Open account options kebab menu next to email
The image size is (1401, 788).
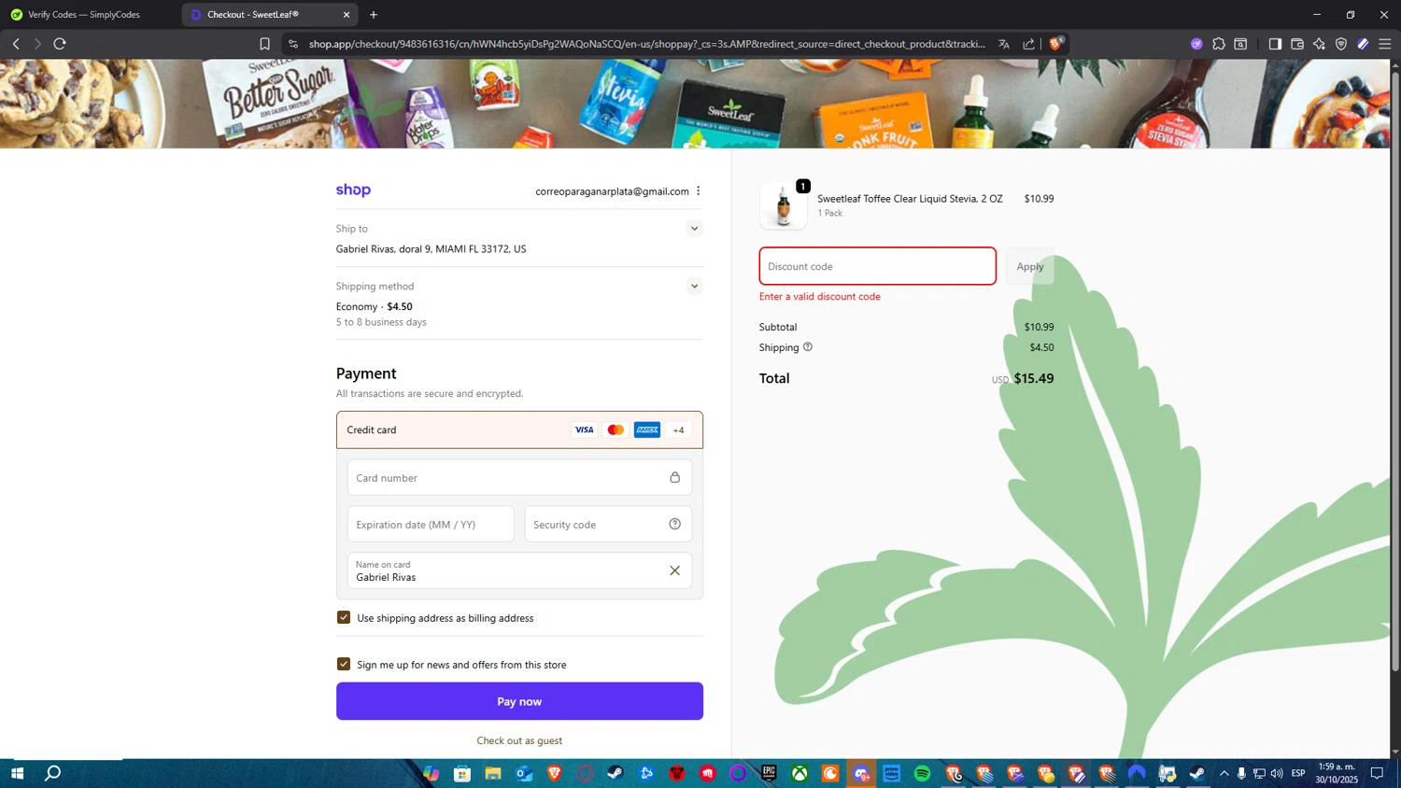[698, 191]
